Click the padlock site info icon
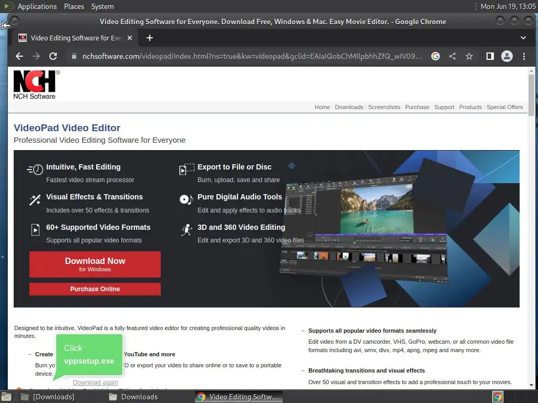The height and width of the screenshot is (403, 538). [74, 56]
